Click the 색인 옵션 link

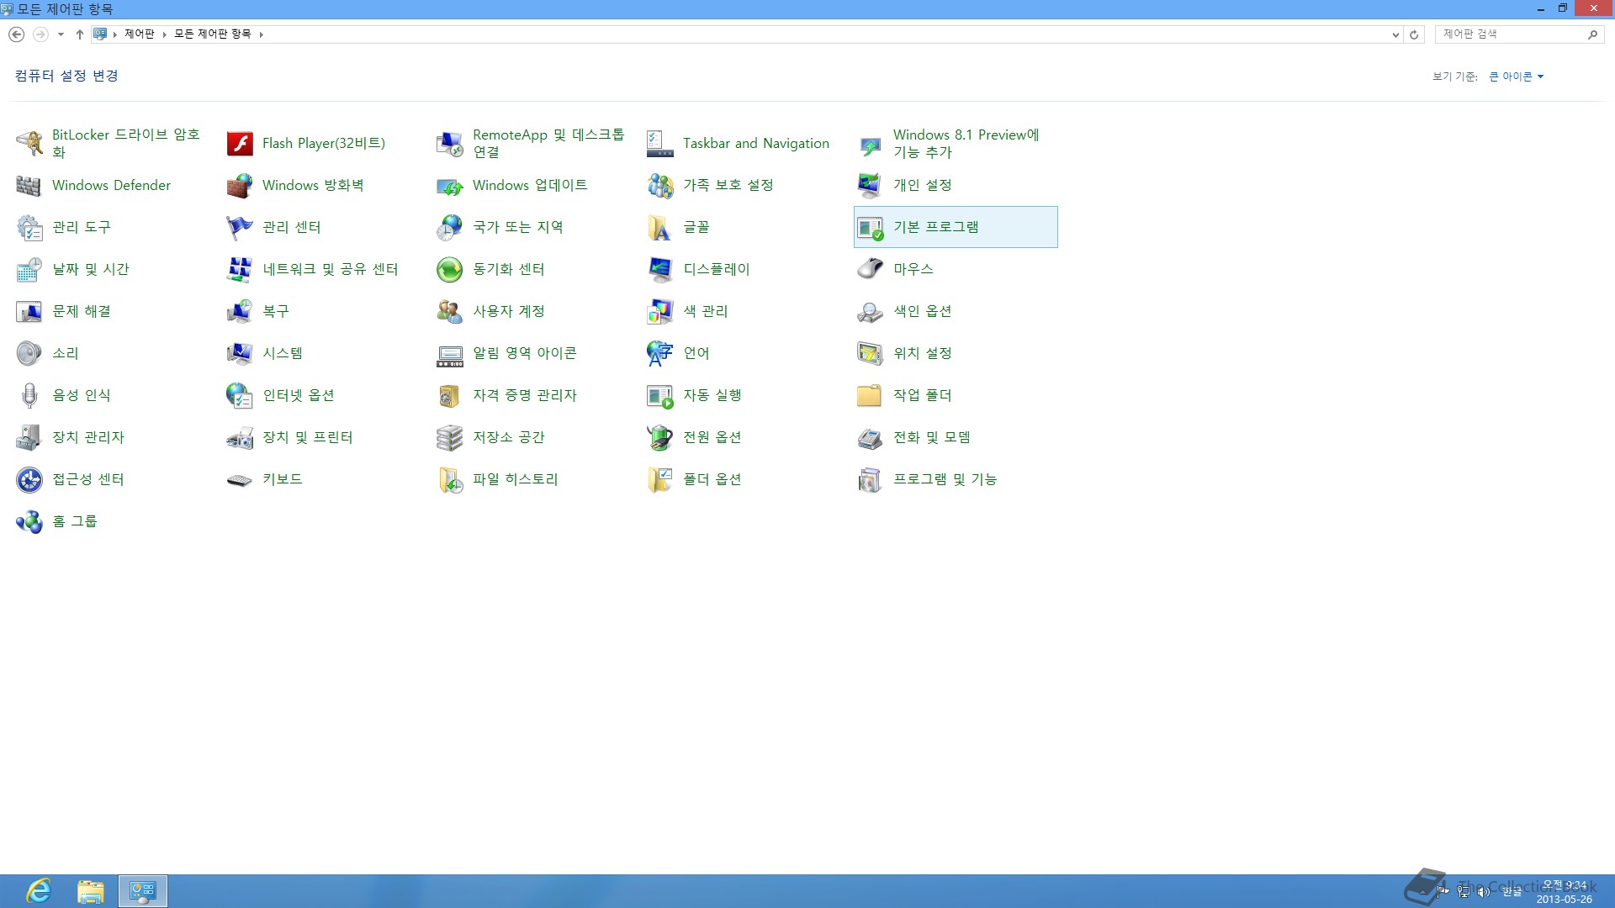[x=923, y=311]
